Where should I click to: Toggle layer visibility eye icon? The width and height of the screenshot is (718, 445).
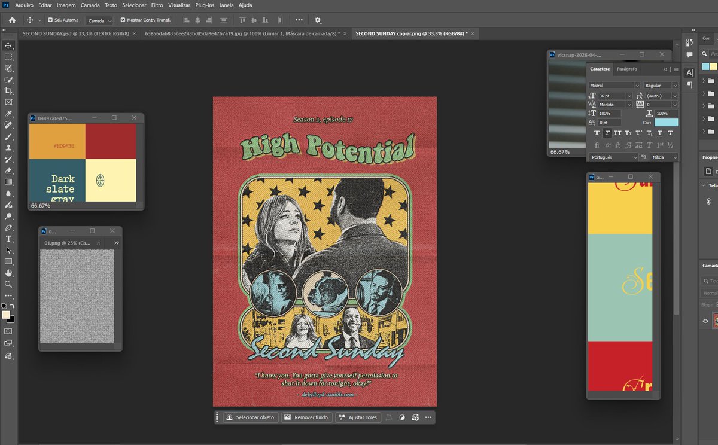705,321
